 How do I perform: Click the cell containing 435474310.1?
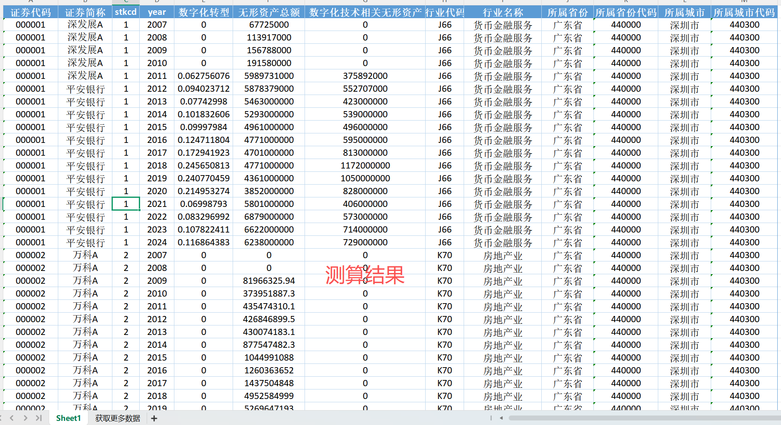(269, 306)
